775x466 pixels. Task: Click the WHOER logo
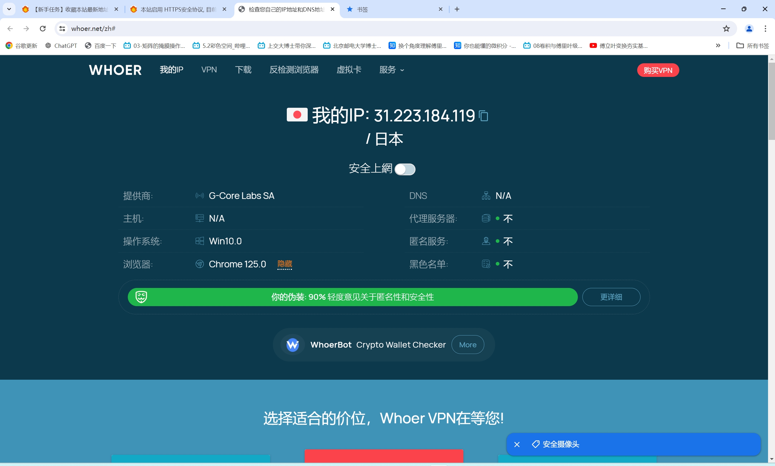(115, 70)
